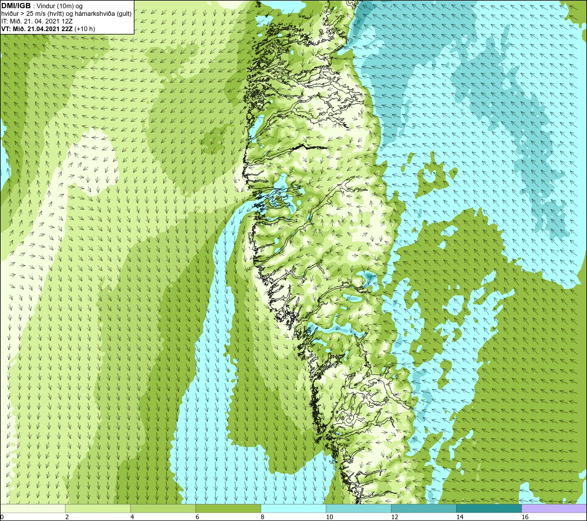Click the 14–16 m/s dark teal legend swatch
This screenshot has width=587, height=521.
click(x=489, y=508)
